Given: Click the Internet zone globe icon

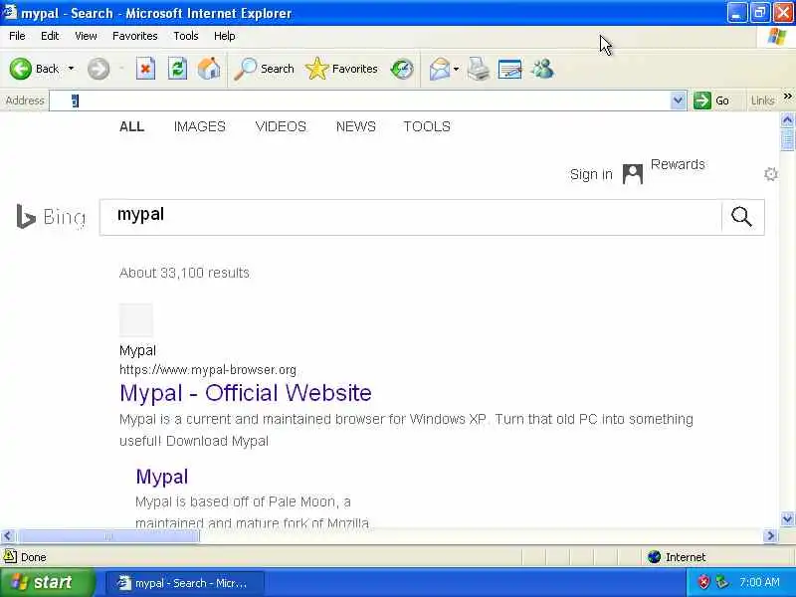Looking at the screenshot, I should click(654, 557).
